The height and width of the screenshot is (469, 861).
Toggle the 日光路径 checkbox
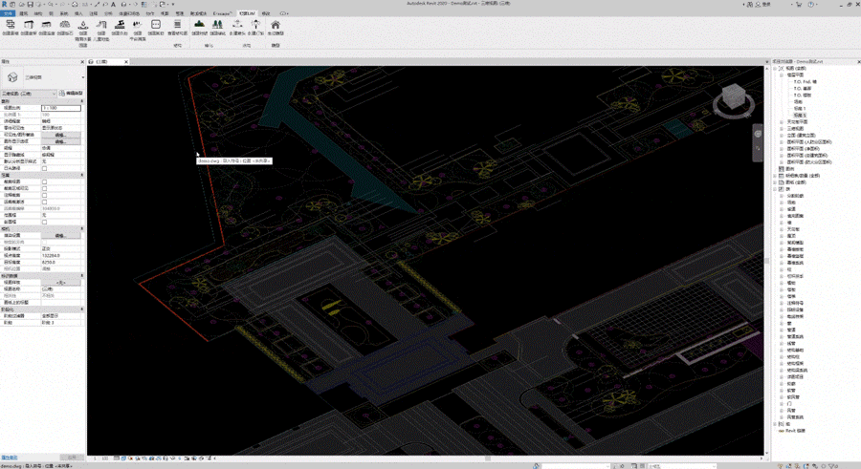(44, 168)
